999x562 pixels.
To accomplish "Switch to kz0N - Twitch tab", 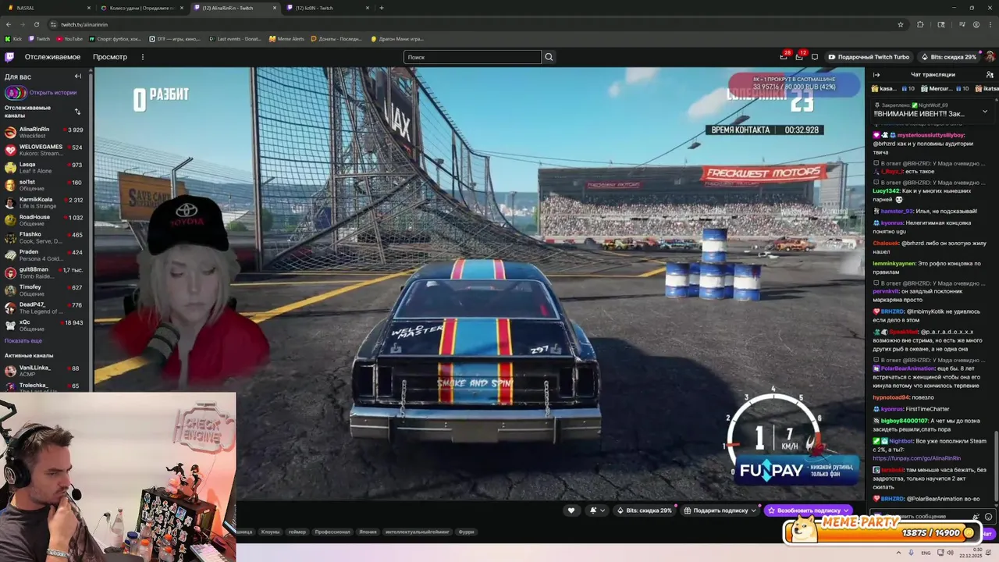I will point(326,8).
